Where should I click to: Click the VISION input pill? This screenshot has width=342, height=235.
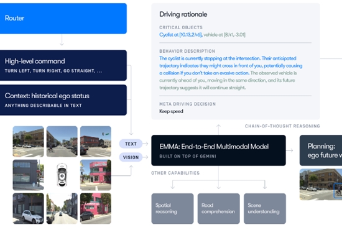click(131, 157)
